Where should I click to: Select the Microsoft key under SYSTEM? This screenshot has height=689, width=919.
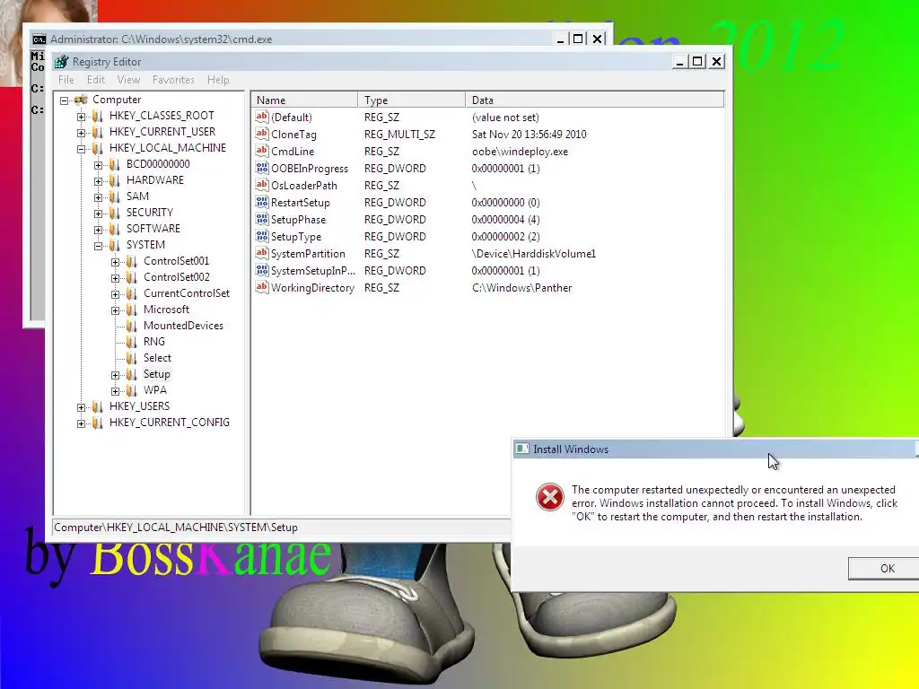click(166, 310)
